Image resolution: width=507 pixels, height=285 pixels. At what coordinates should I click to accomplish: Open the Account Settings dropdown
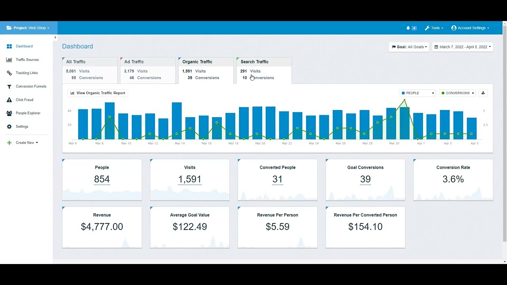tap(470, 28)
